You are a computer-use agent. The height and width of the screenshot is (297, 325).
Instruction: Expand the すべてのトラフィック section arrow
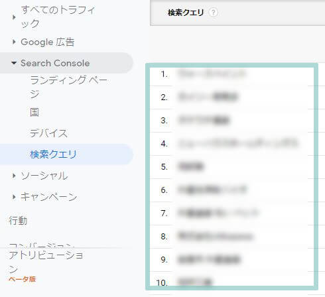click(x=14, y=17)
